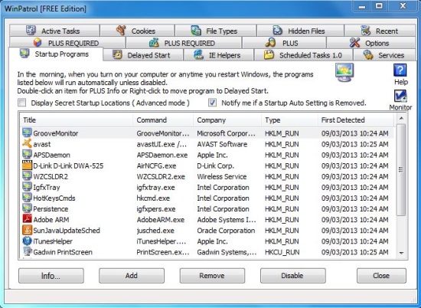Click the HotKeysCmds row icon
This screenshot has width=421, height=308.
(27, 198)
